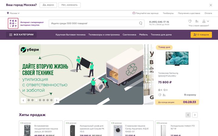The image size is (218, 136).
Task: Open the Мебель category
Action: pos(144,35)
